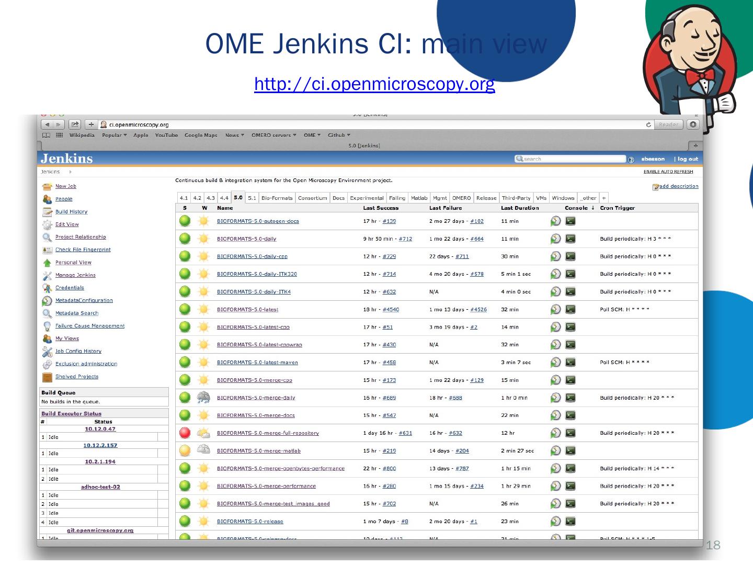Click the search help question mark icon

pos(631,160)
